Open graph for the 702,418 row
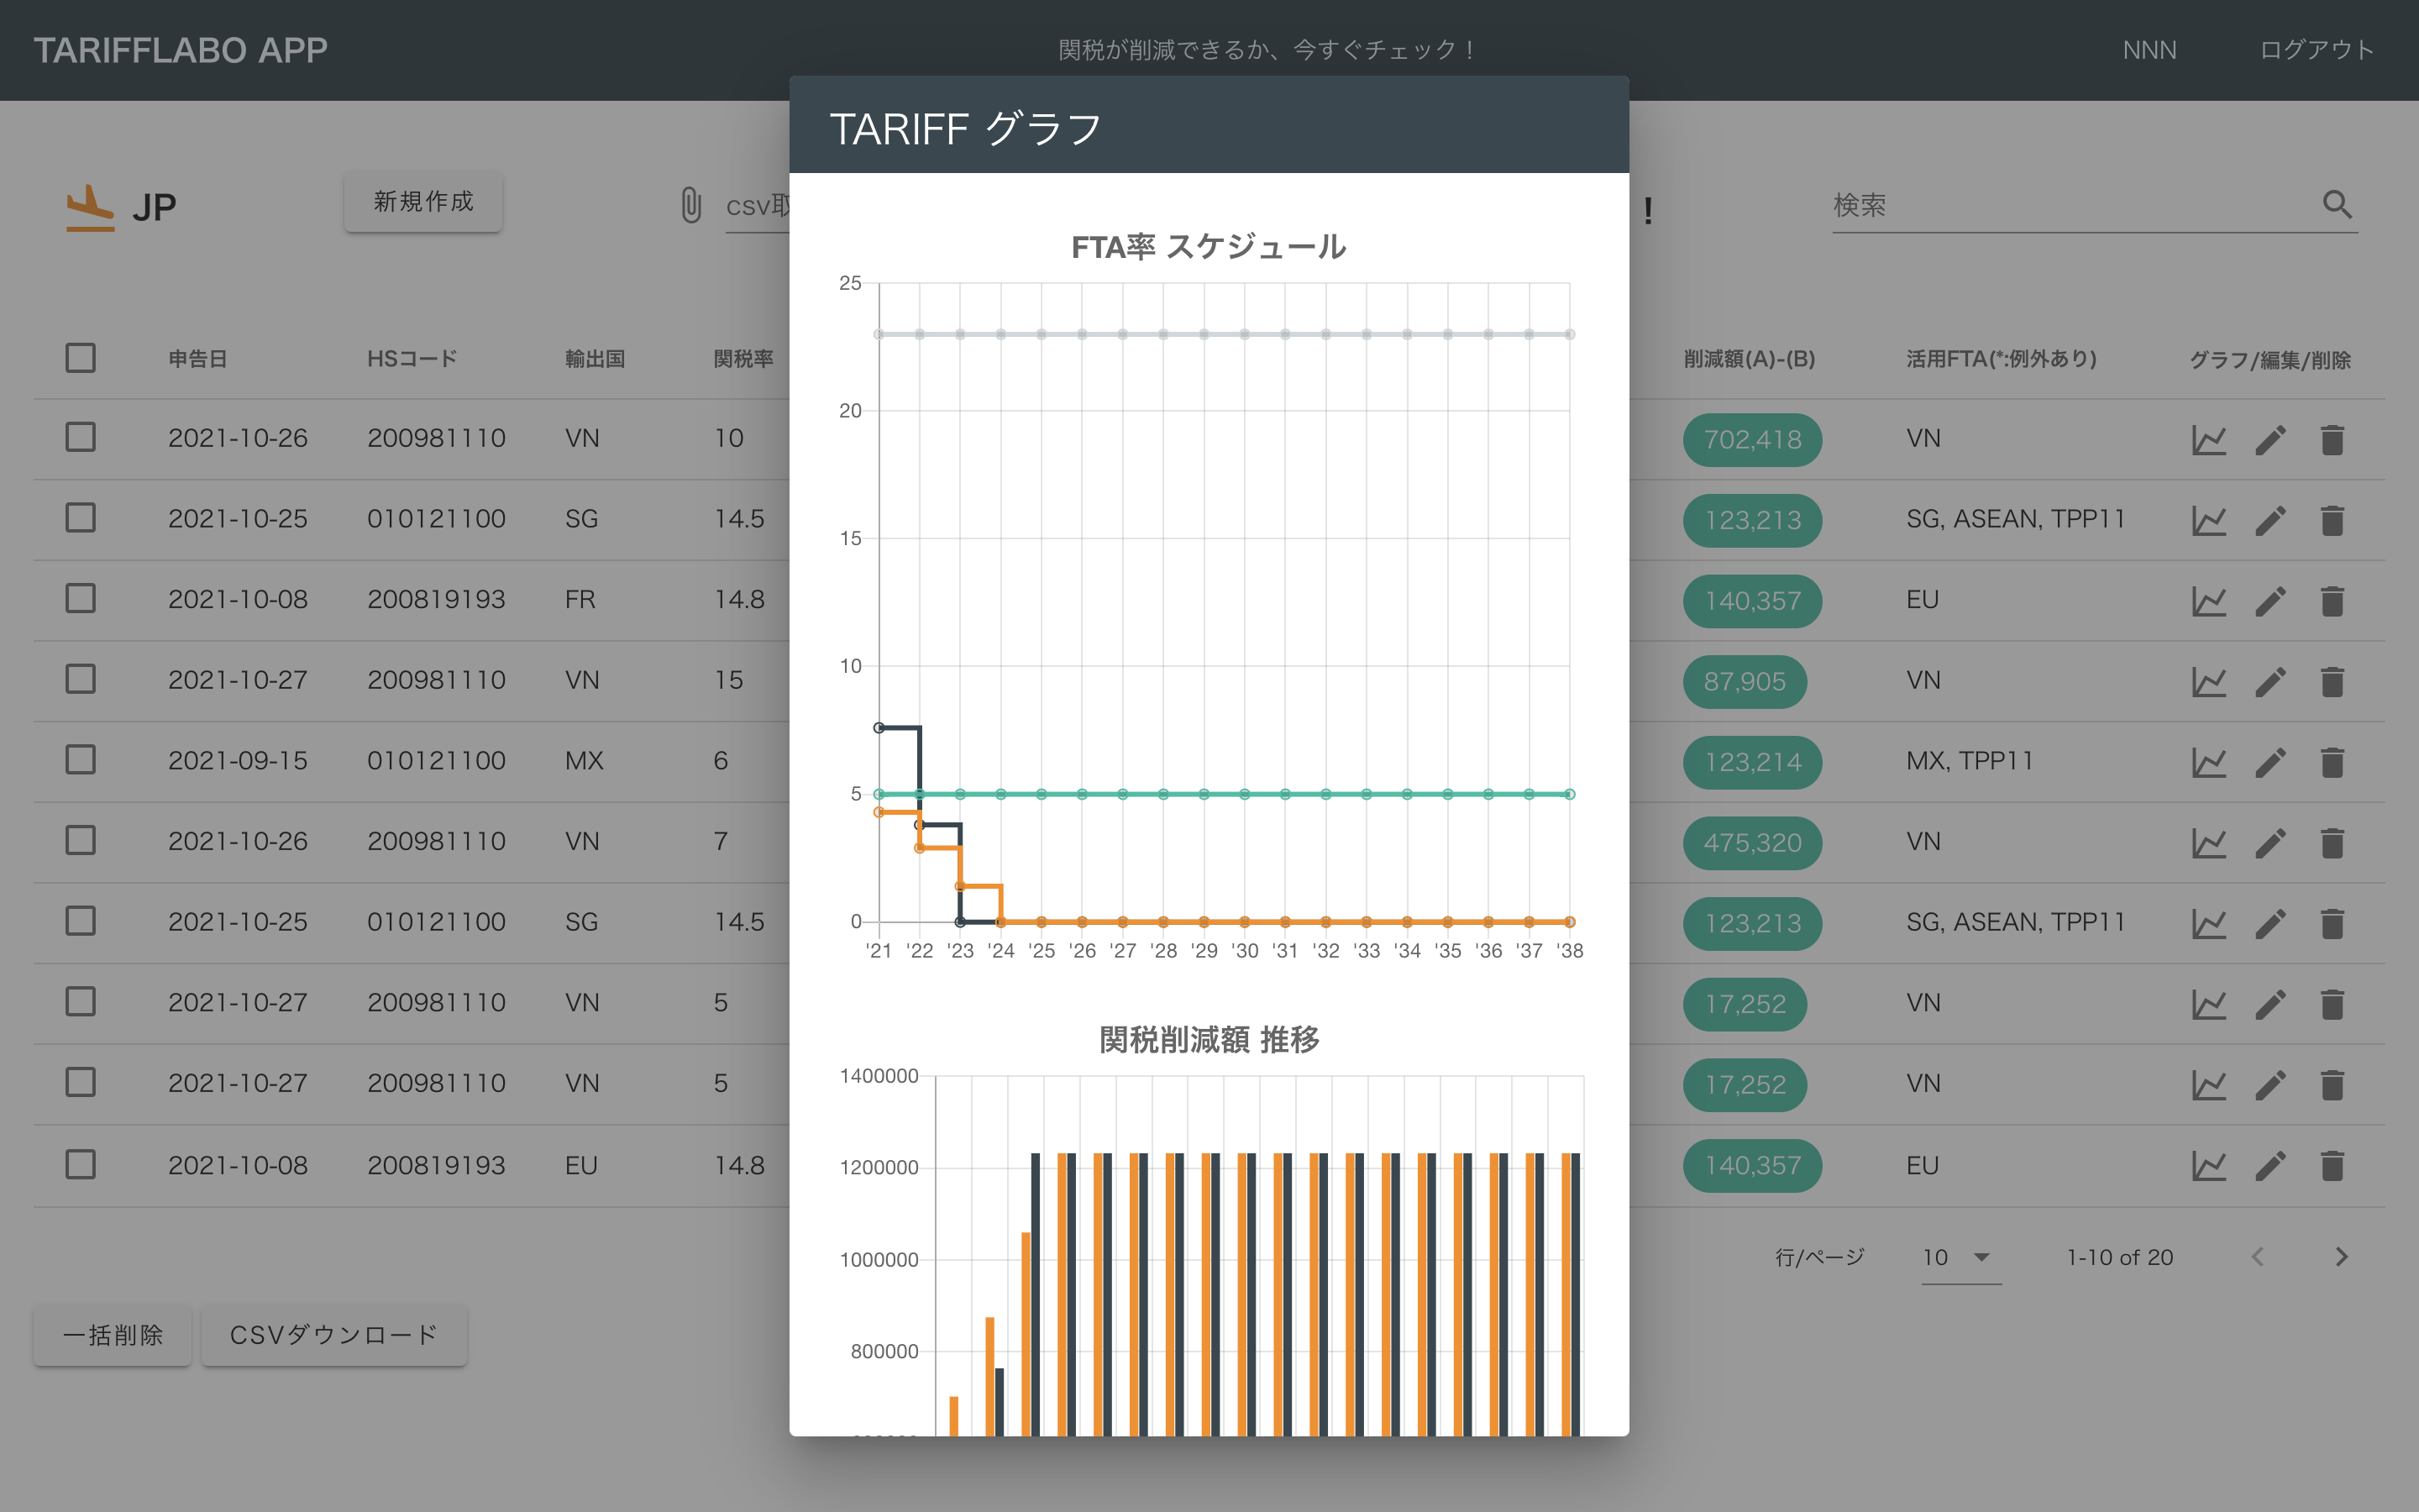Viewport: 2419px width, 1512px height. [2208, 440]
